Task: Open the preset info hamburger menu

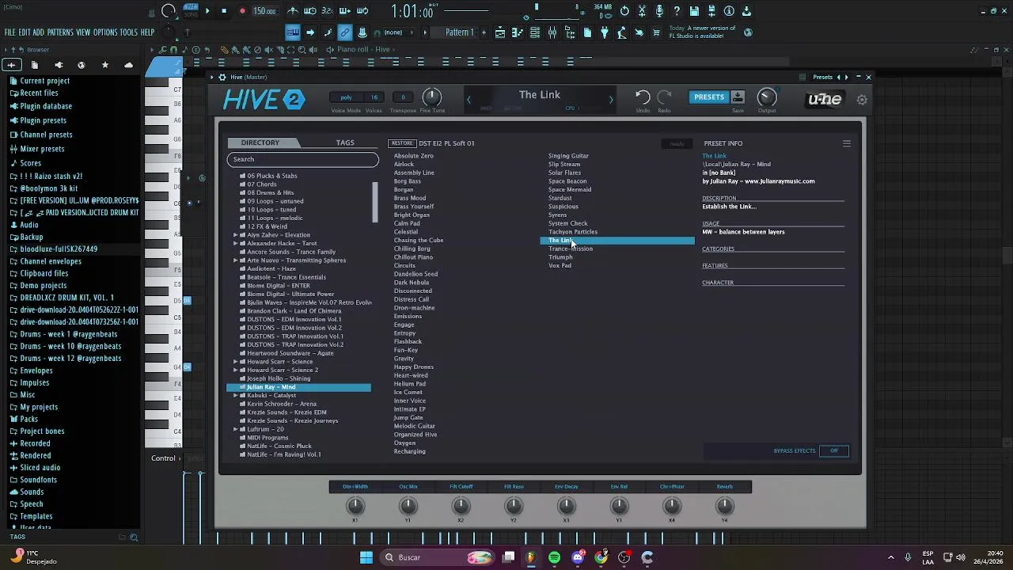Action: pos(847,143)
